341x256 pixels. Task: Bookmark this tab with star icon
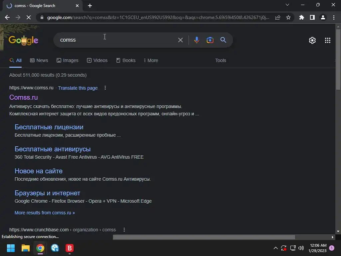tap(288, 17)
